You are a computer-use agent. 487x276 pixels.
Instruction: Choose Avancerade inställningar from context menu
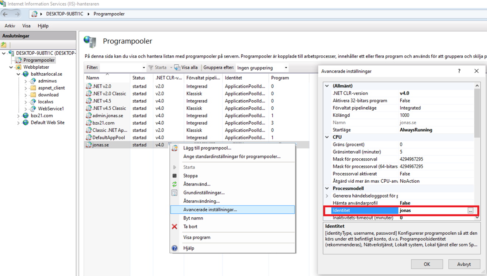click(232, 210)
